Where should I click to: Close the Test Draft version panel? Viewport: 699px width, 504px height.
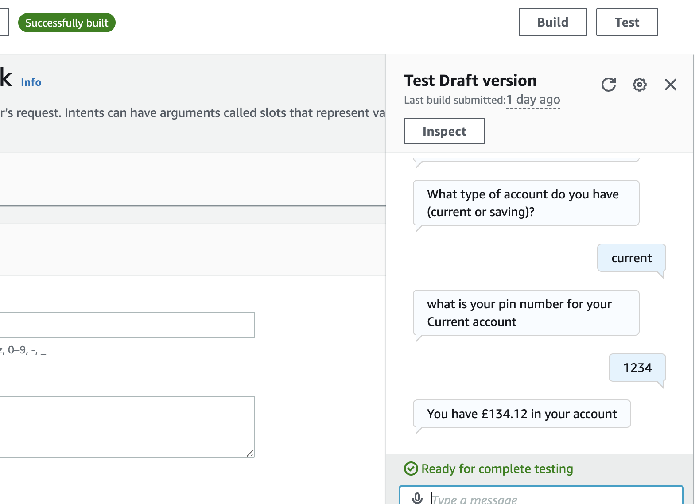(670, 85)
